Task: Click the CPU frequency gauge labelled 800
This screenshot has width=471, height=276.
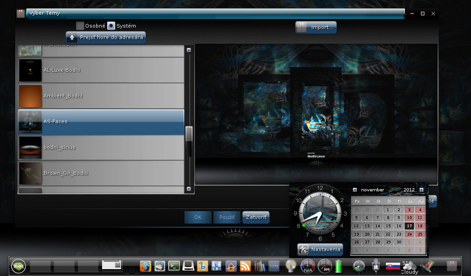Action: point(325,266)
